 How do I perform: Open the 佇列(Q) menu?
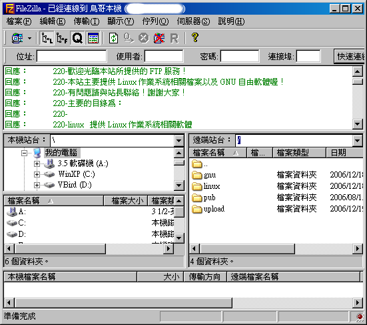(x=155, y=21)
